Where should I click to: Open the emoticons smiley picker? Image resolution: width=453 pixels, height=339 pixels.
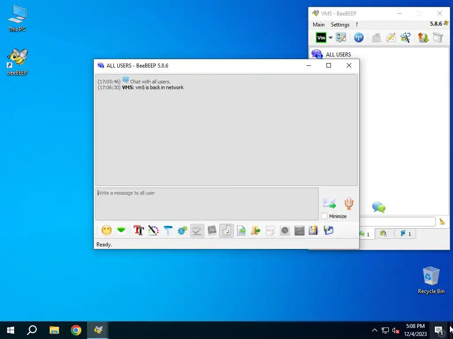[106, 230]
